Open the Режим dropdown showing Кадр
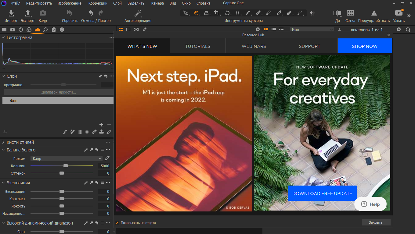415x234 pixels. pyautogui.click(x=67, y=158)
